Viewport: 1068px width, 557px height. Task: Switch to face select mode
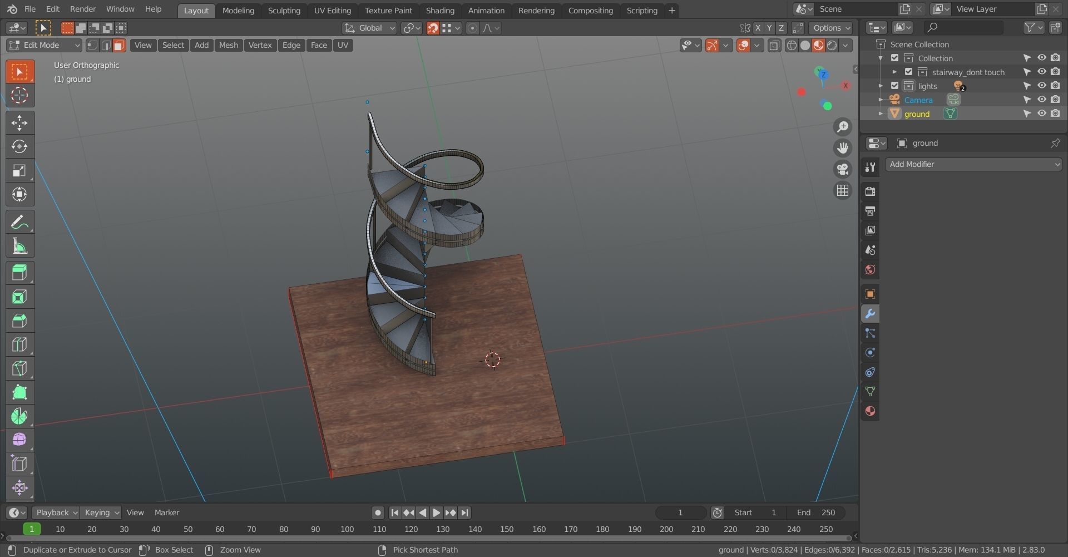point(119,46)
